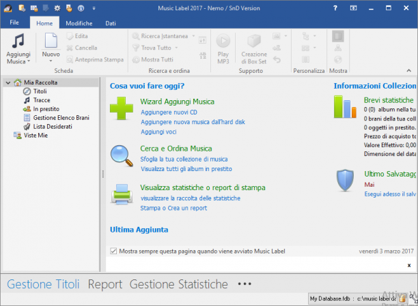Image resolution: width=418 pixels, height=306 pixels.
Task: Click the bar chart Brevi statistiche icon
Action: (x=345, y=107)
